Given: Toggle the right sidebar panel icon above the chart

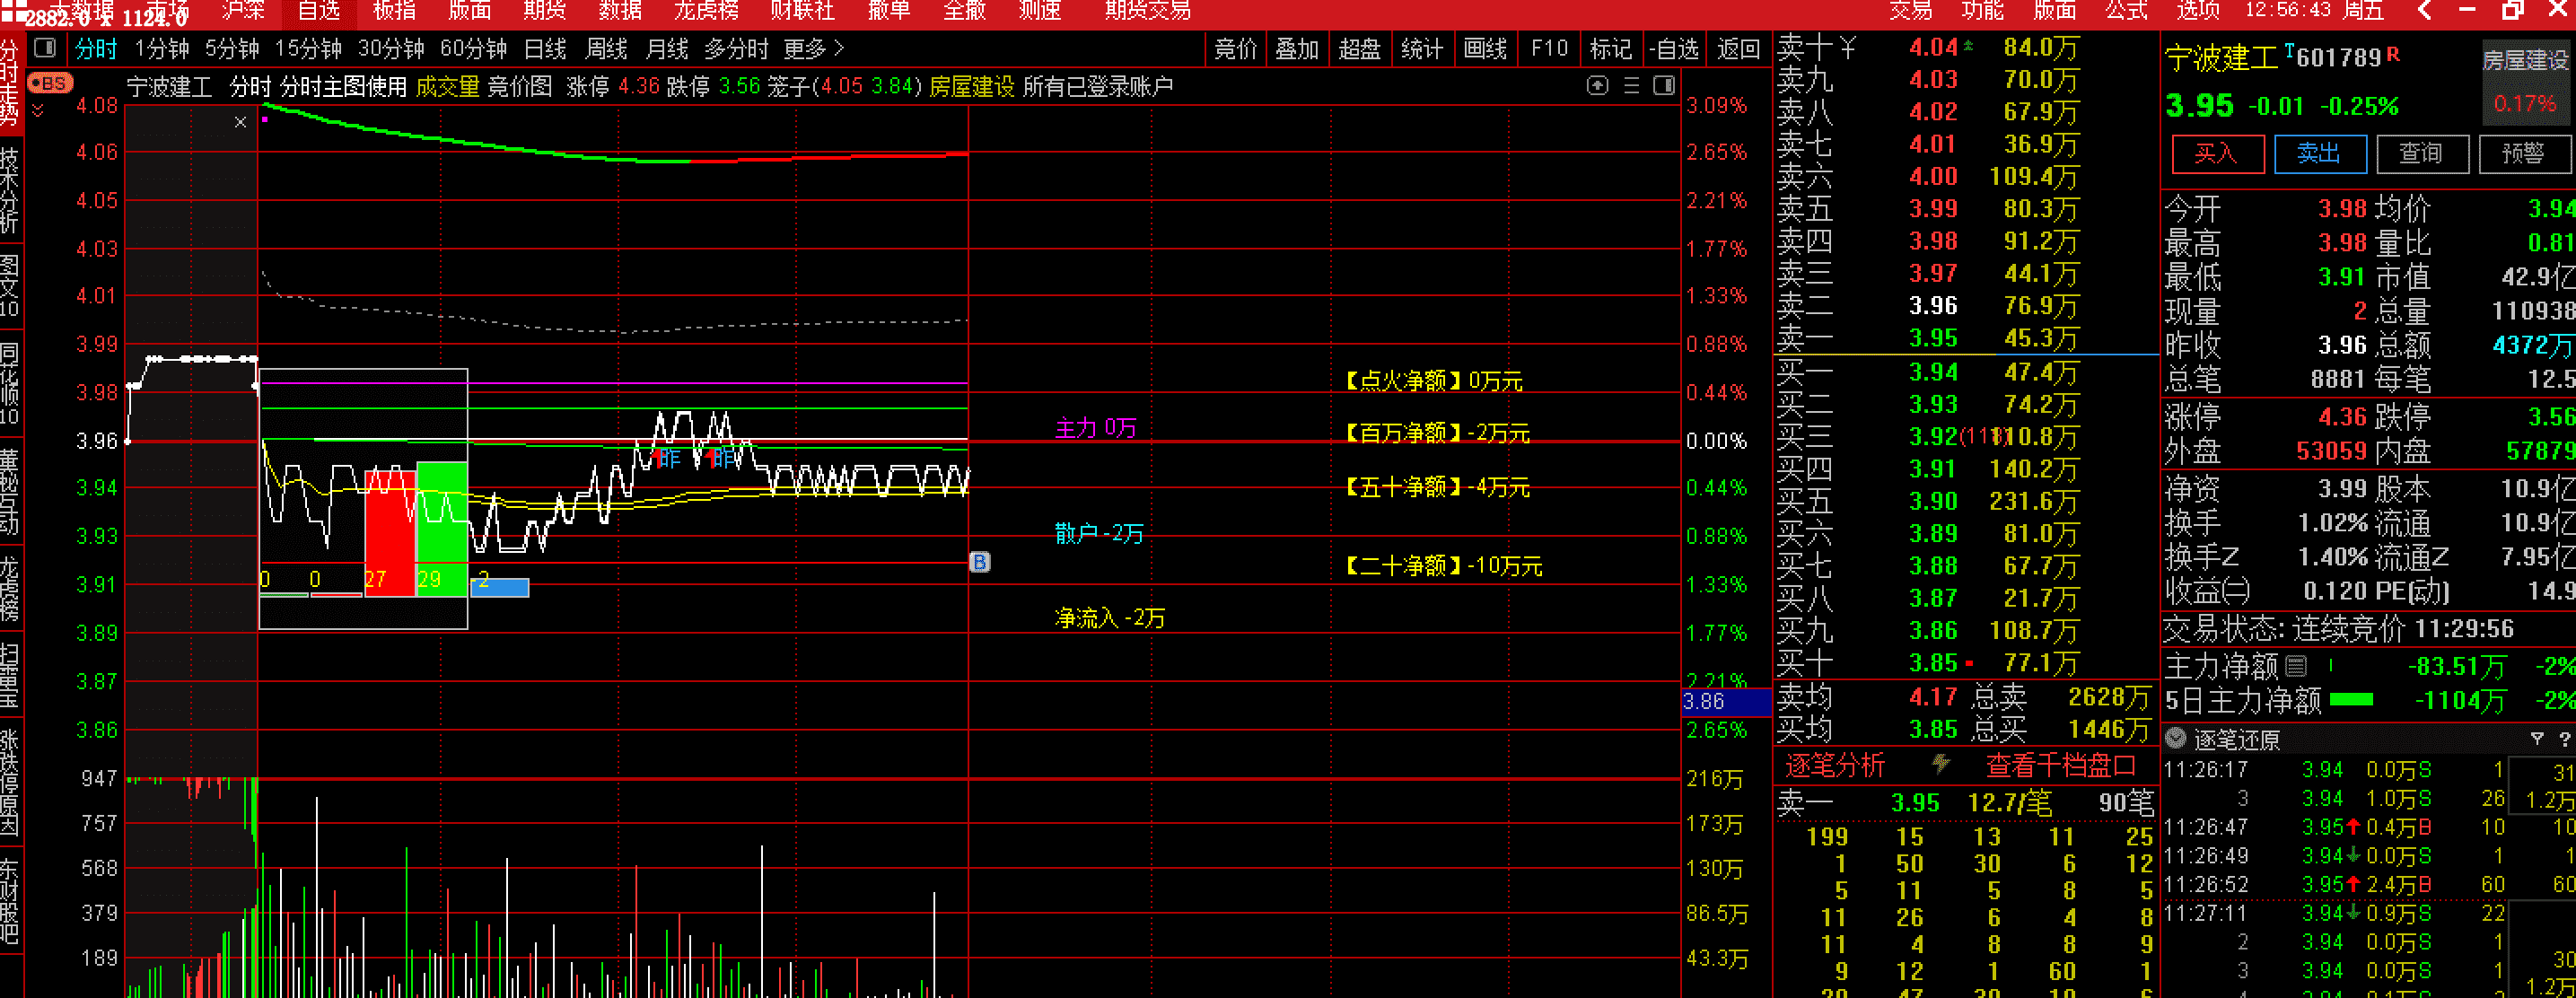Looking at the screenshot, I should (1664, 86).
